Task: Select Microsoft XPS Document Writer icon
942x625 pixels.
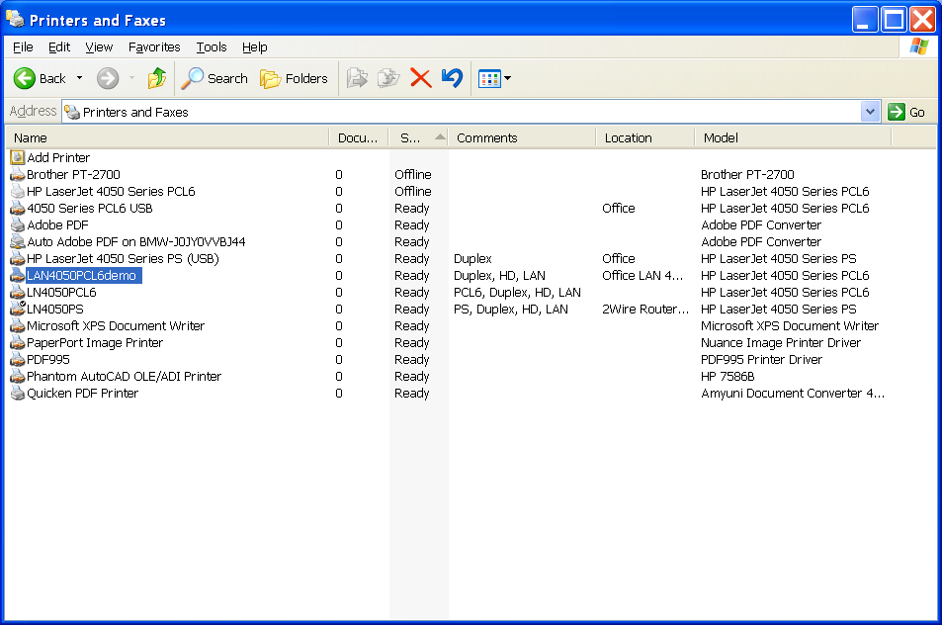Action: coord(18,325)
